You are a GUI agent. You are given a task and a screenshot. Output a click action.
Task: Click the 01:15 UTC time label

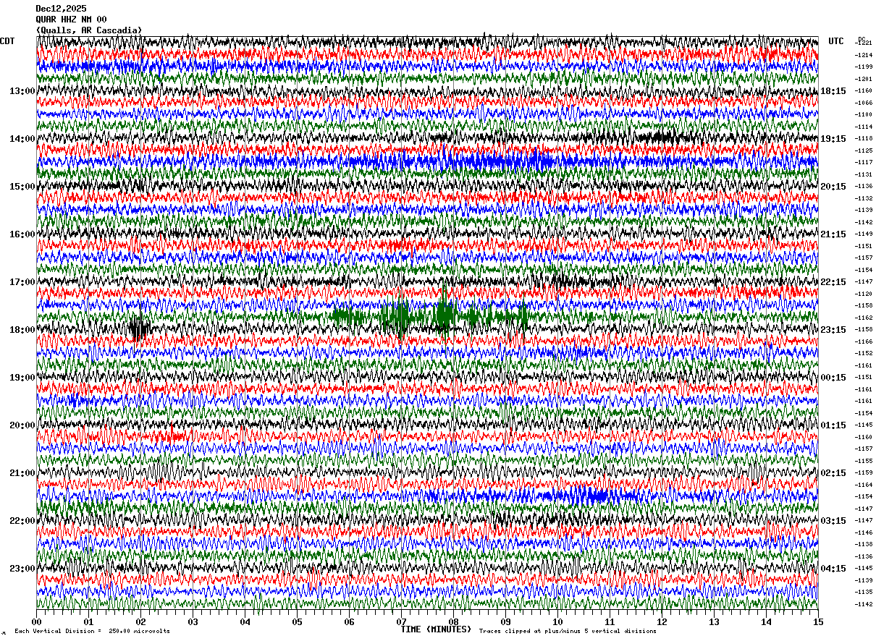[833, 425]
